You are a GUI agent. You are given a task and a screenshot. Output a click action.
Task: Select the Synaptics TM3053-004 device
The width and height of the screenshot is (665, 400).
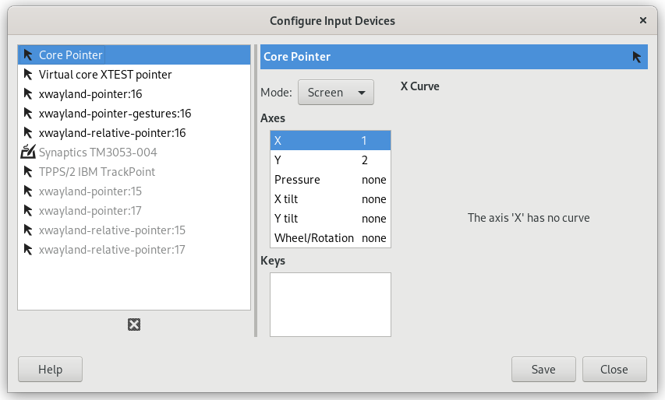[134, 153]
